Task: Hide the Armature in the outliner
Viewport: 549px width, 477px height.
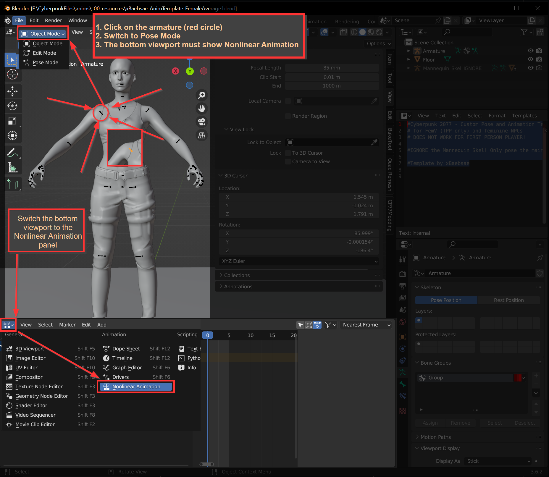Action: pyautogui.click(x=530, y=51)
